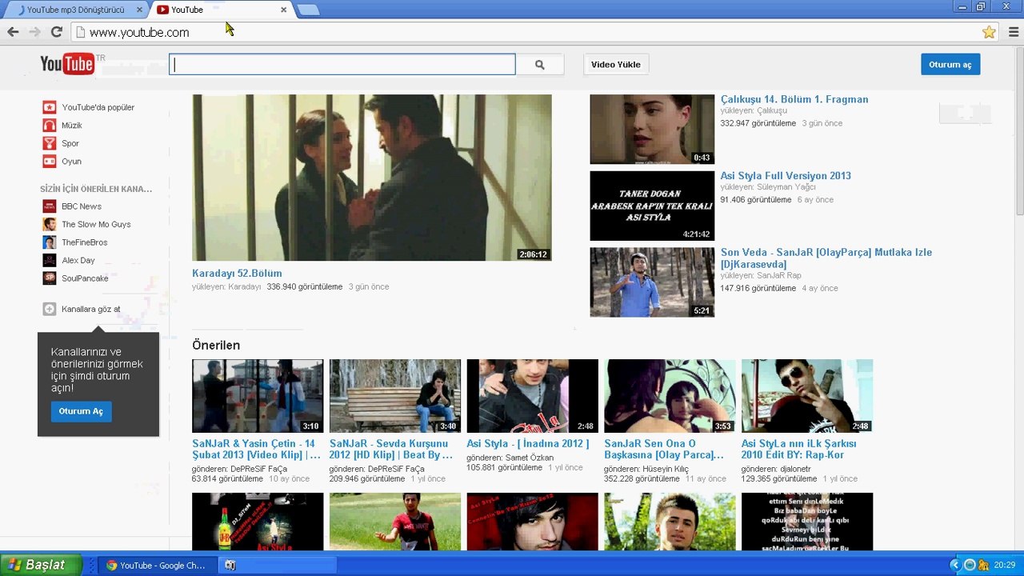Open SoulPancake channel icon

pos(49,278)
